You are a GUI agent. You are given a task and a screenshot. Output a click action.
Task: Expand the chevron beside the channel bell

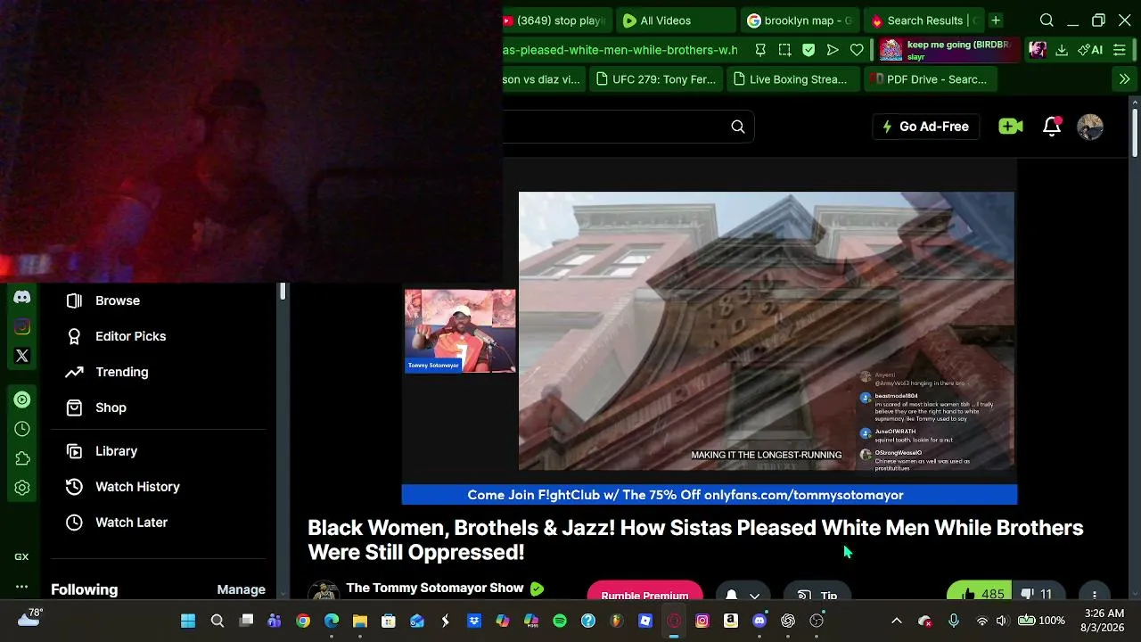754,596
